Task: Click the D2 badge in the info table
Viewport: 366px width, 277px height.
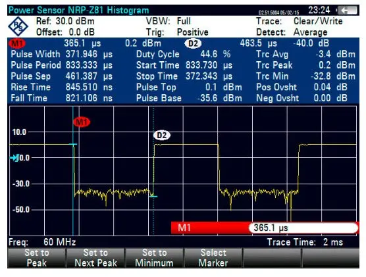Action: click(x=193, y=43)
